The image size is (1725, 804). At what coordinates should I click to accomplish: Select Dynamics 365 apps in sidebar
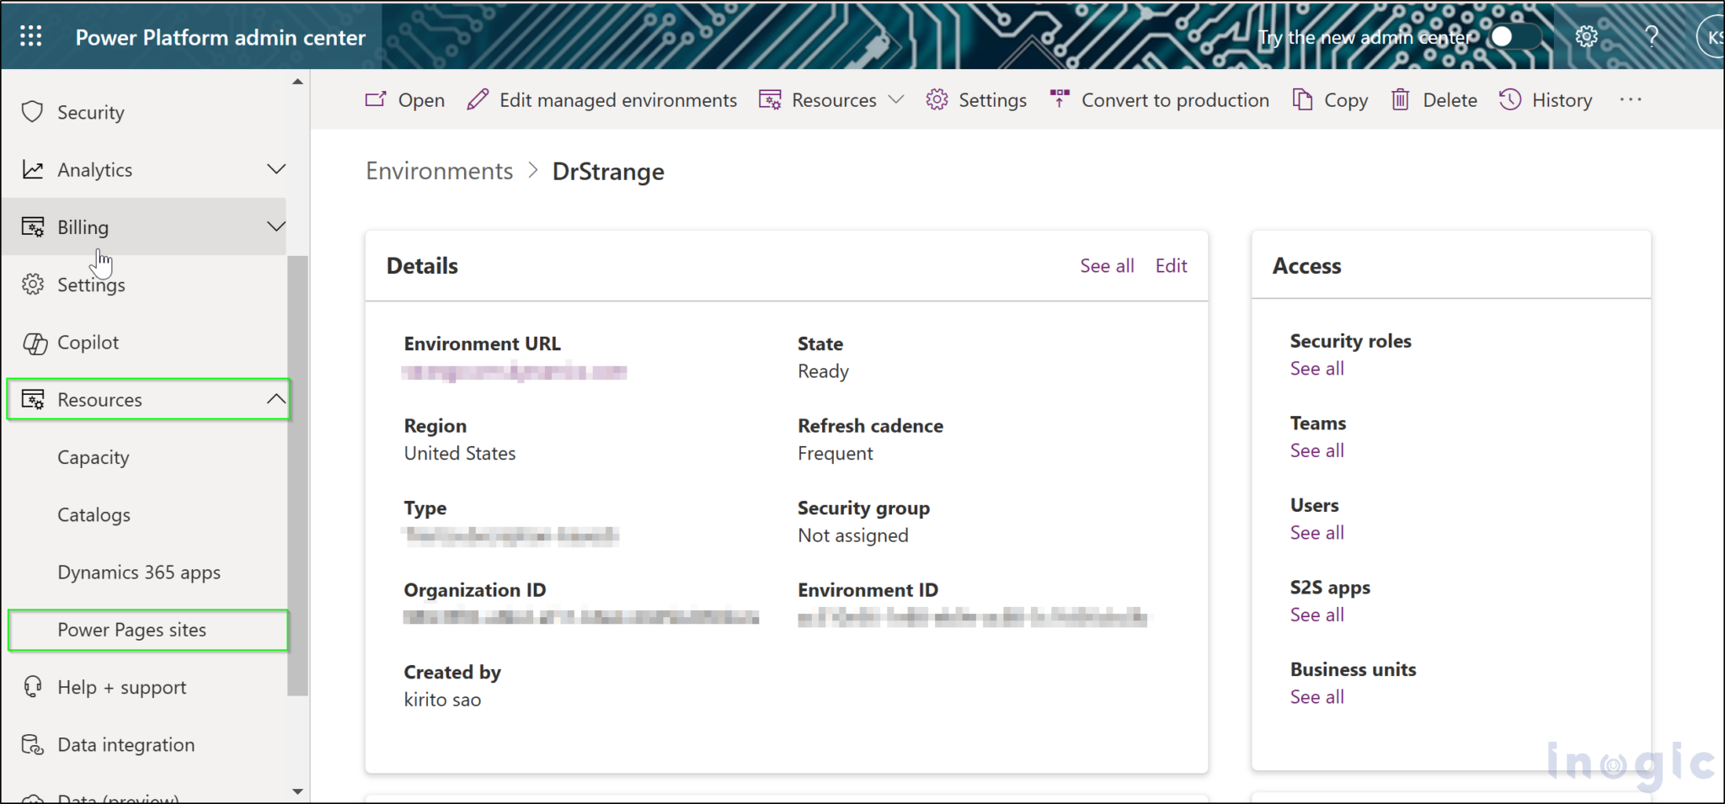[140, 572]
